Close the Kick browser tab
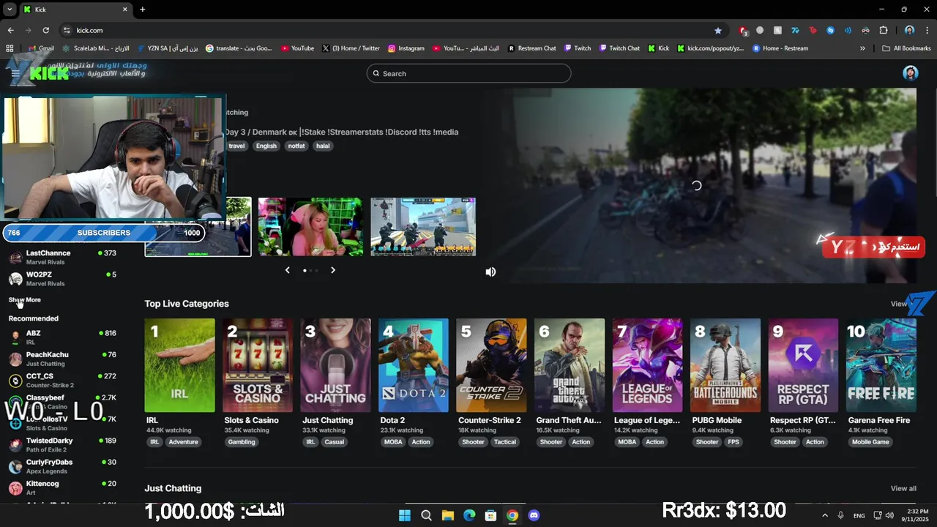The height and width of the screenshot is (527, 937). pos(125,10)
